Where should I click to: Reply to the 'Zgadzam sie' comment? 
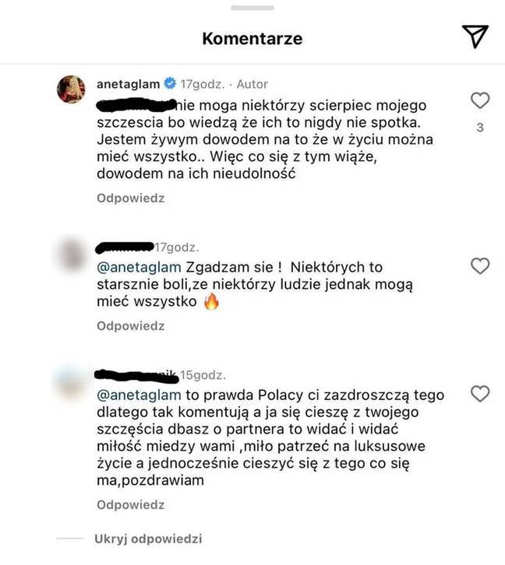pos(131,326)
